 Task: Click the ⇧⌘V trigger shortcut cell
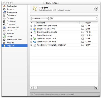pos(88,45)
